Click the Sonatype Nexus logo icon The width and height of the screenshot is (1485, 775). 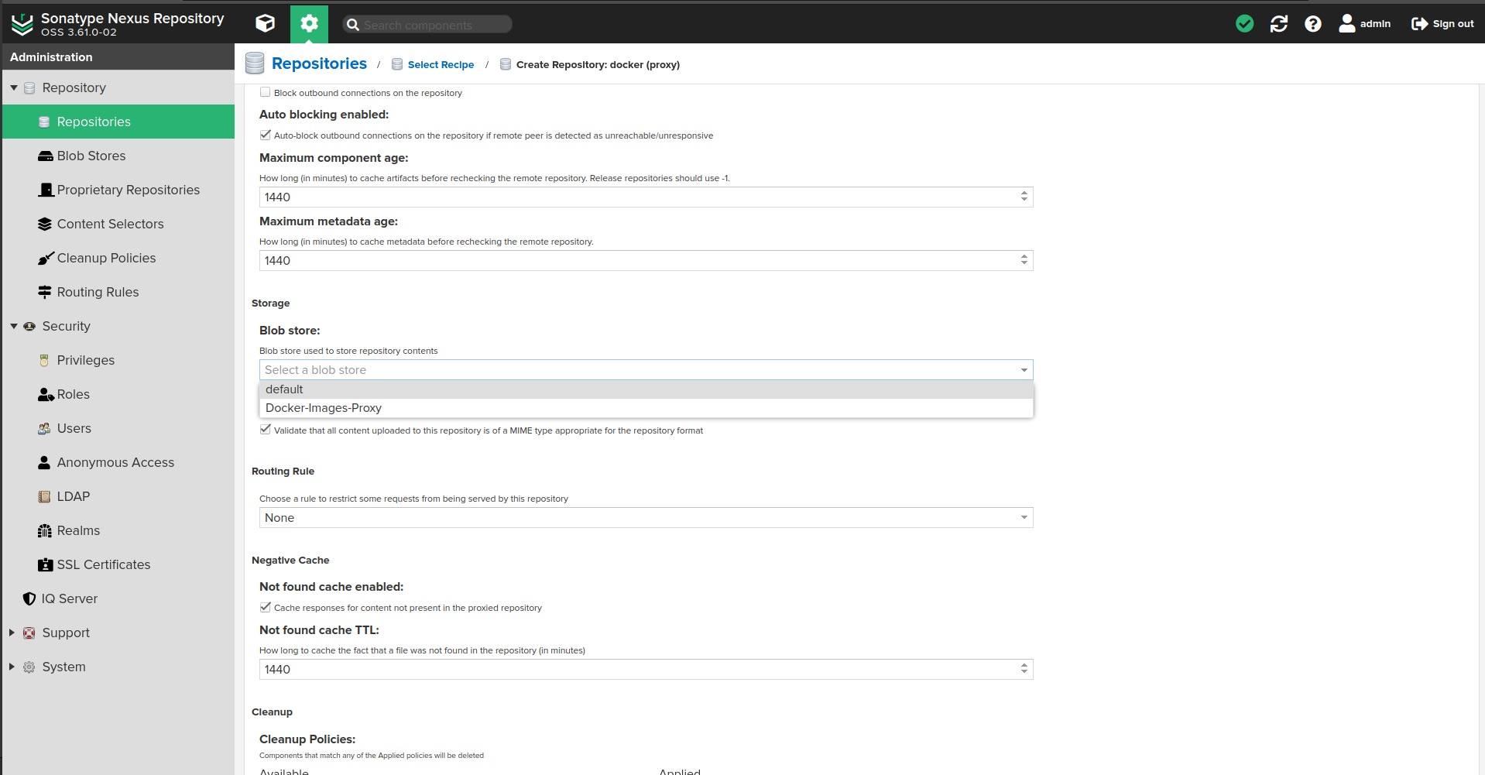pyautogui.click(x=22, y=24)
